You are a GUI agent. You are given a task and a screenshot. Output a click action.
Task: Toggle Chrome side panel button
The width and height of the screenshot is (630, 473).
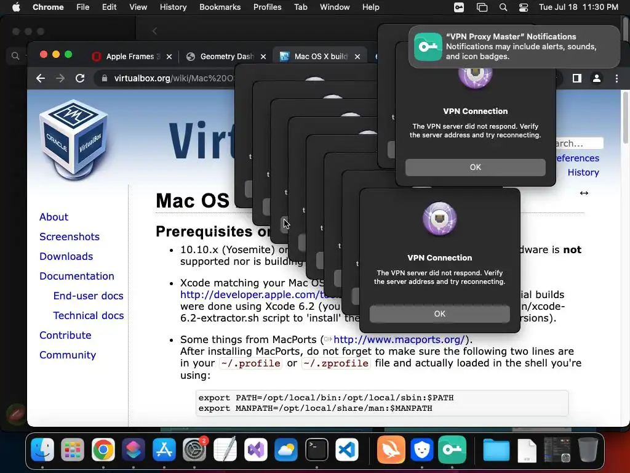tap(577, 78)
